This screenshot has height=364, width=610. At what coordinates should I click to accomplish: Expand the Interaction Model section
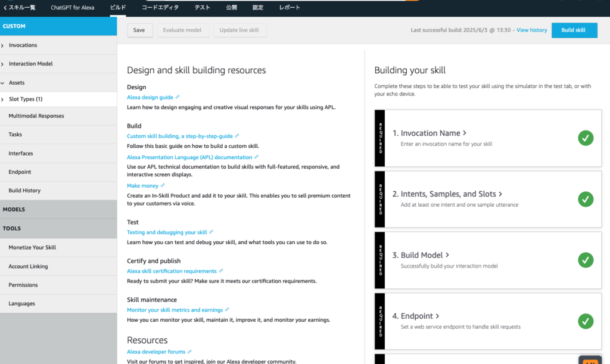click(x=2, y=64)
